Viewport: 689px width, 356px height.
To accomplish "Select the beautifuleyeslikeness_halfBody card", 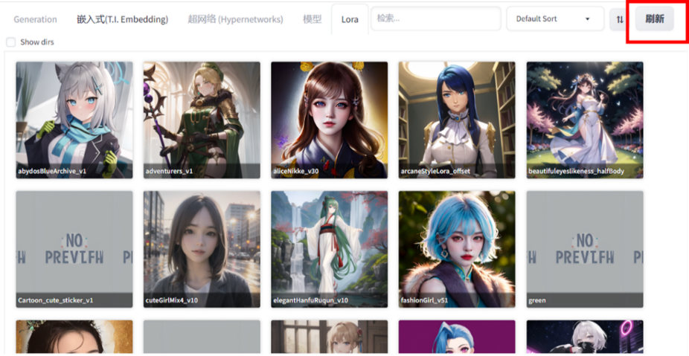I will coord(585,120).
